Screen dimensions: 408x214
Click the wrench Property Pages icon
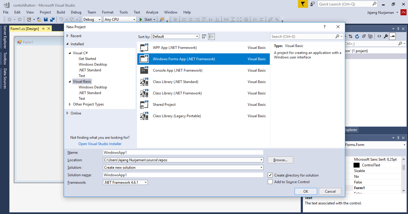coord(386,36)
